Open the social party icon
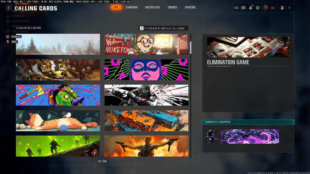The width and height of the screenshot is (310, 174). 283,8
